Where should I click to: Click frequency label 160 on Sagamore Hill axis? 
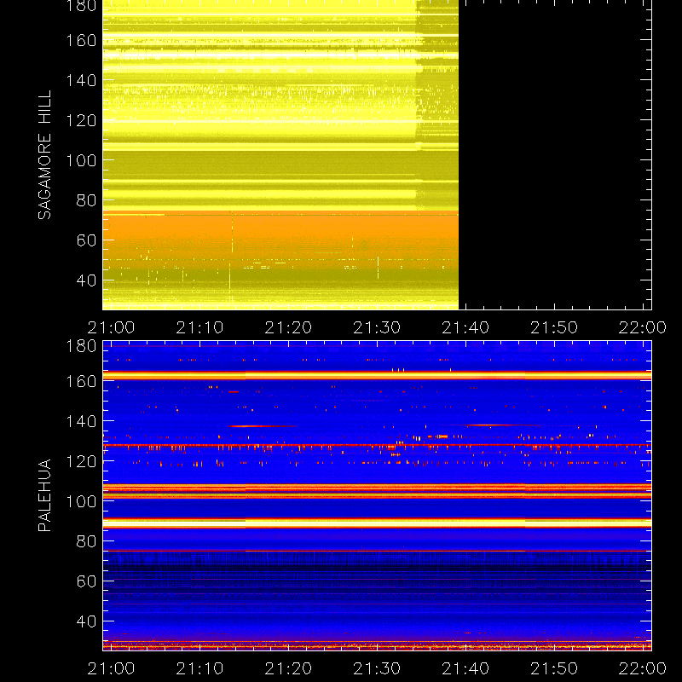pyautogui.click(x=81, y=40)
